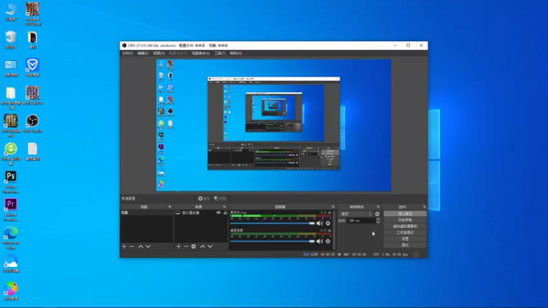This screenshot has height=308, width=548.
Task: Click the Audio Mixer vertical scrollbar
Action: click(x=335, y=230)
